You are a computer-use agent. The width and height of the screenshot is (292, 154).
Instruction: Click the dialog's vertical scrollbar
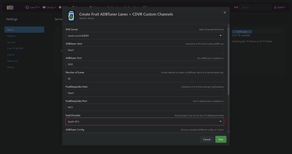tap(229, 61)
